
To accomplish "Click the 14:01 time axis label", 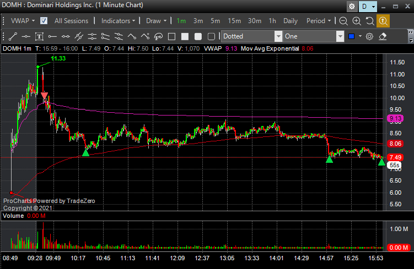I will coord(276,258).
